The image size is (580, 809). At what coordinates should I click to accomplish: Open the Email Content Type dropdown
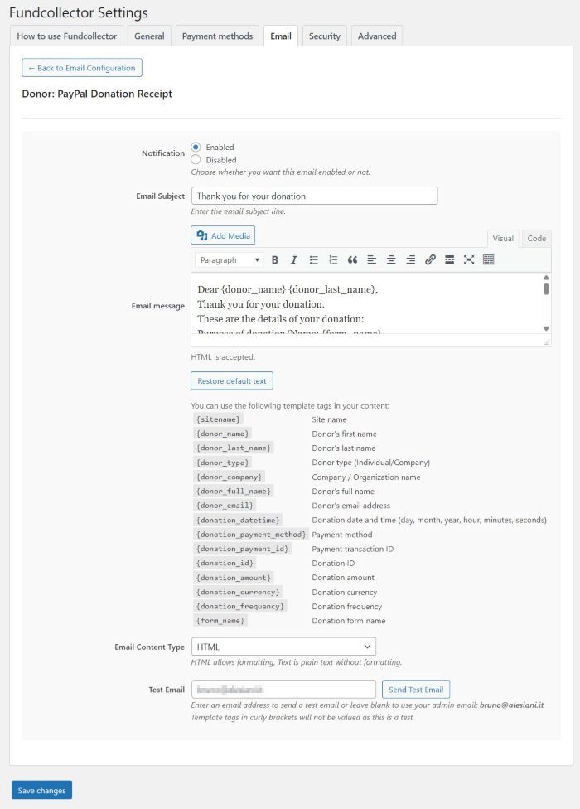pos(284,646)
